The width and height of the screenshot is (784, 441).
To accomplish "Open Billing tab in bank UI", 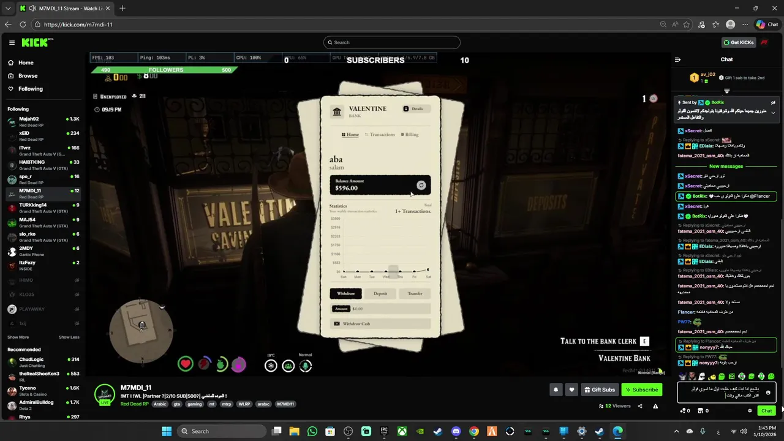I will 410,135.
